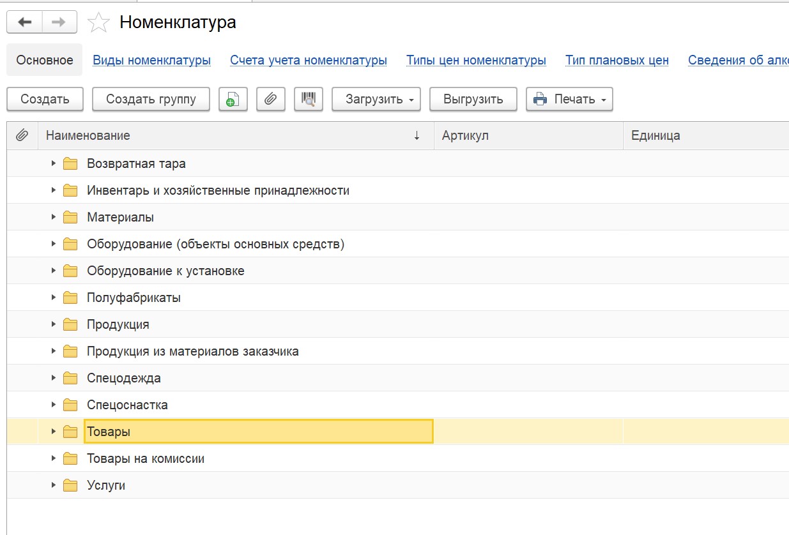The image size is (789, 535).
Task: Expand Продукция из материалов заказчика group
Action: (54, 351)
